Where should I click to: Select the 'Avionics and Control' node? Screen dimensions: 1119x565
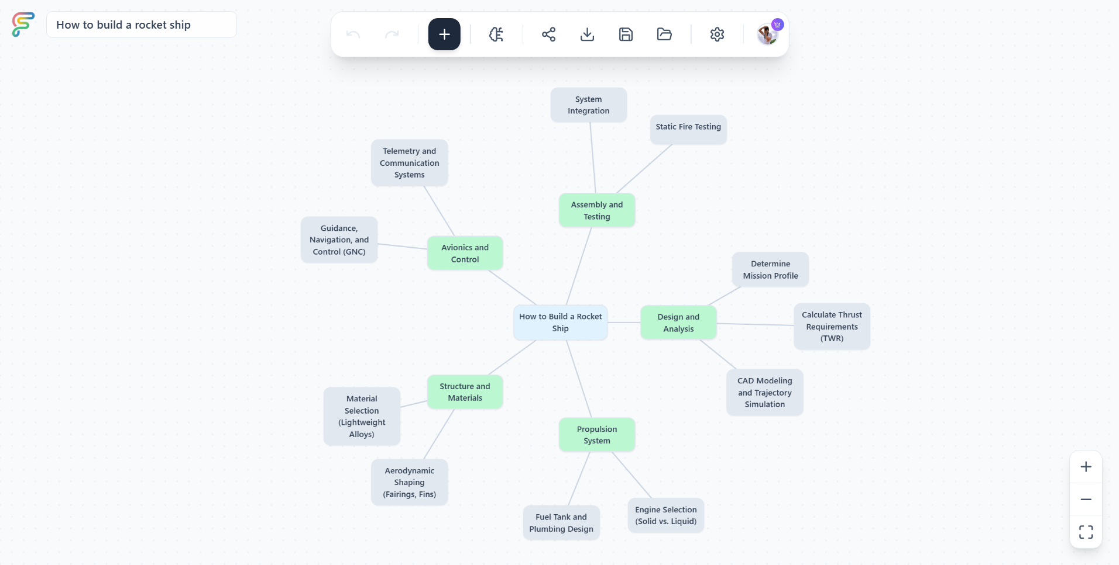click(x=465, y=253)
